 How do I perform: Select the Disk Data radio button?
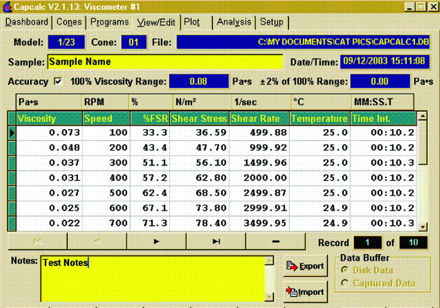tap(344, 270)
